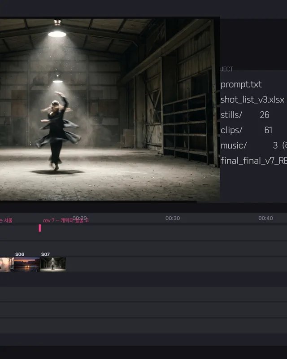287x359 pixels.
Task: Click the 서울 marker label
Action: 6,220
